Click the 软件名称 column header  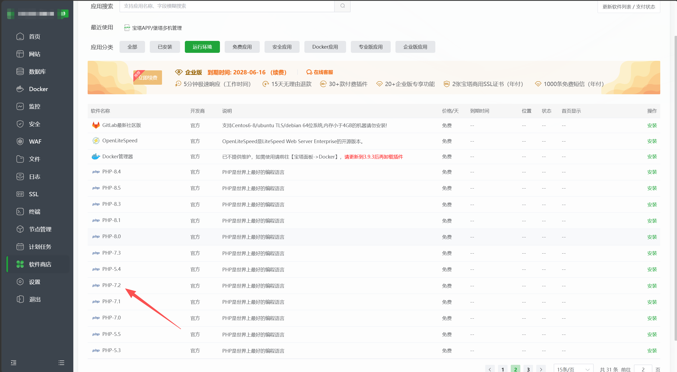pos(100,111)
